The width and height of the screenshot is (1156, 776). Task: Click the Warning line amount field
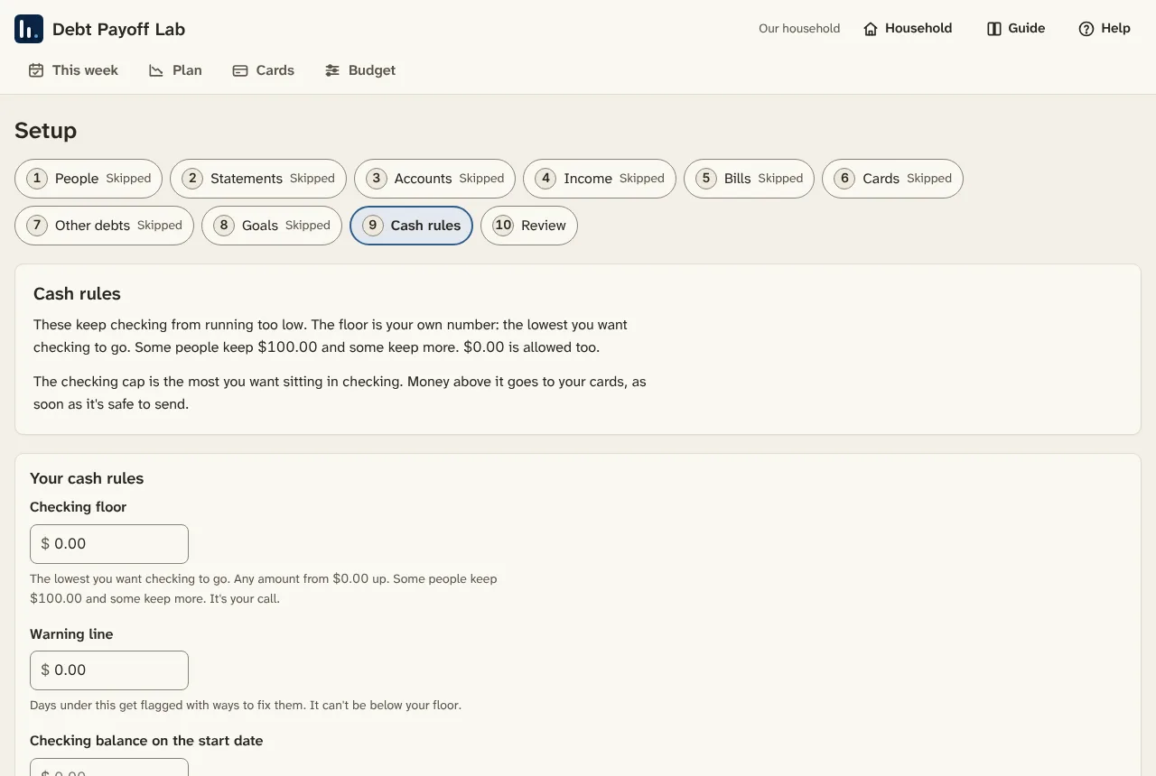109,670
